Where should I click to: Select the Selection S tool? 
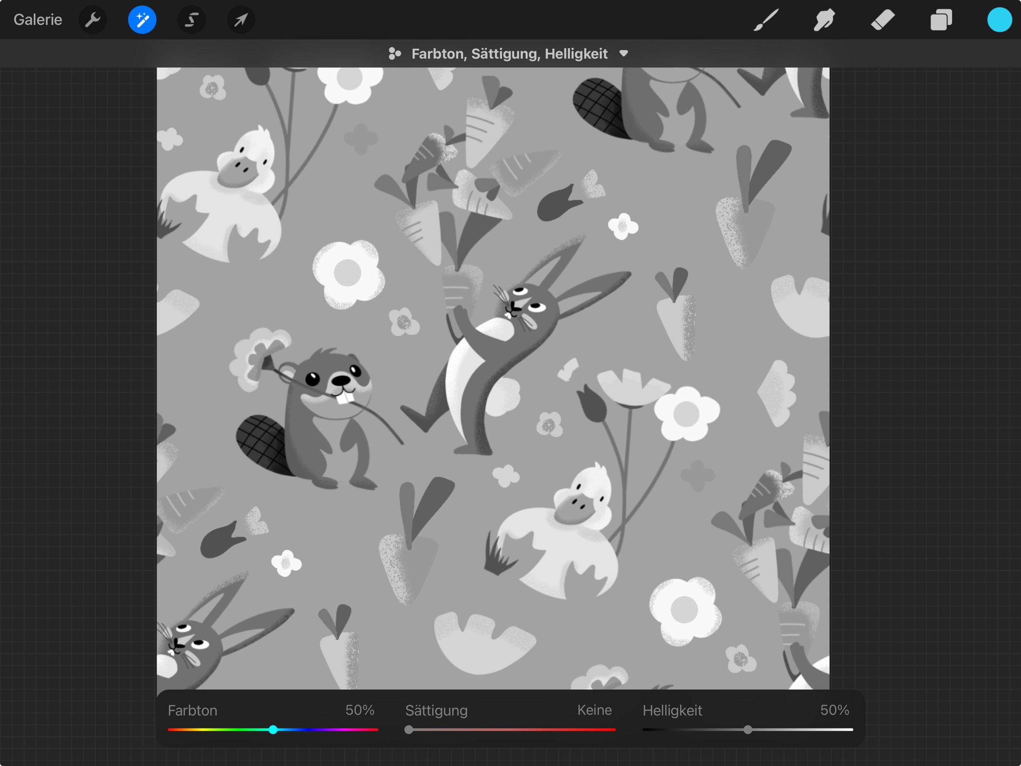(x=192, y=20)
